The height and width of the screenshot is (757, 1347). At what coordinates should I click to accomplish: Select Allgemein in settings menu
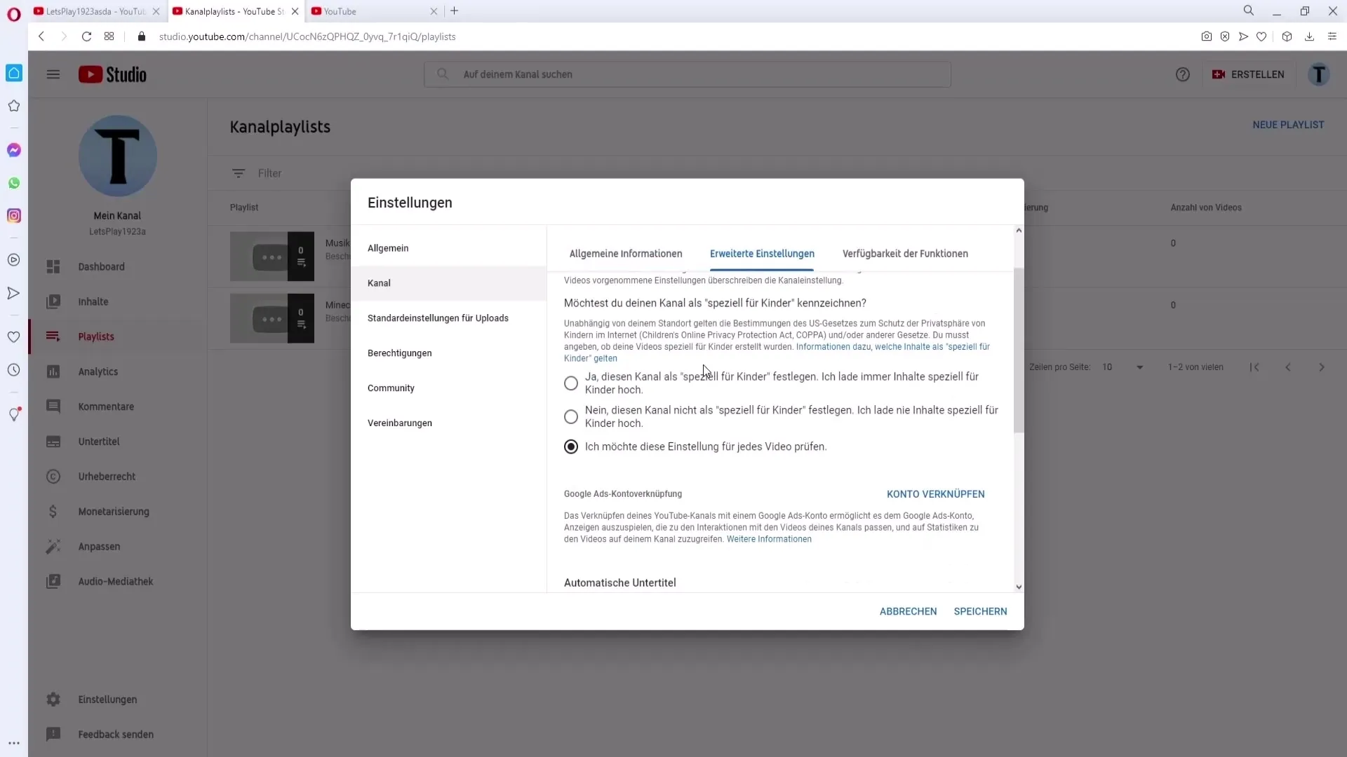pos(449,248)
